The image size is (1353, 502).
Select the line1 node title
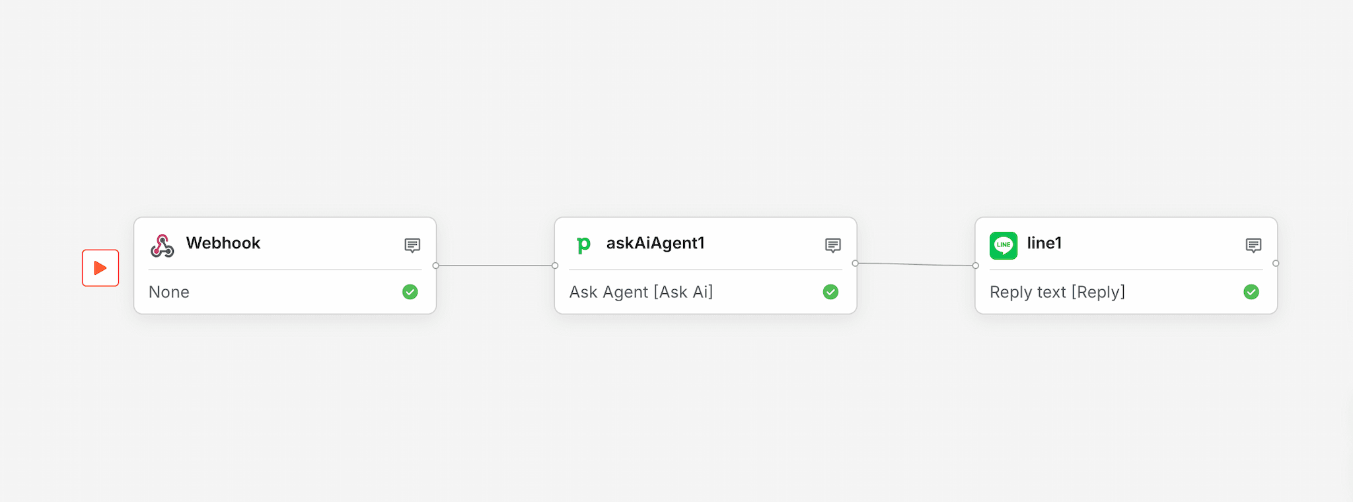pyautogui.click(x=1044, y=243)
